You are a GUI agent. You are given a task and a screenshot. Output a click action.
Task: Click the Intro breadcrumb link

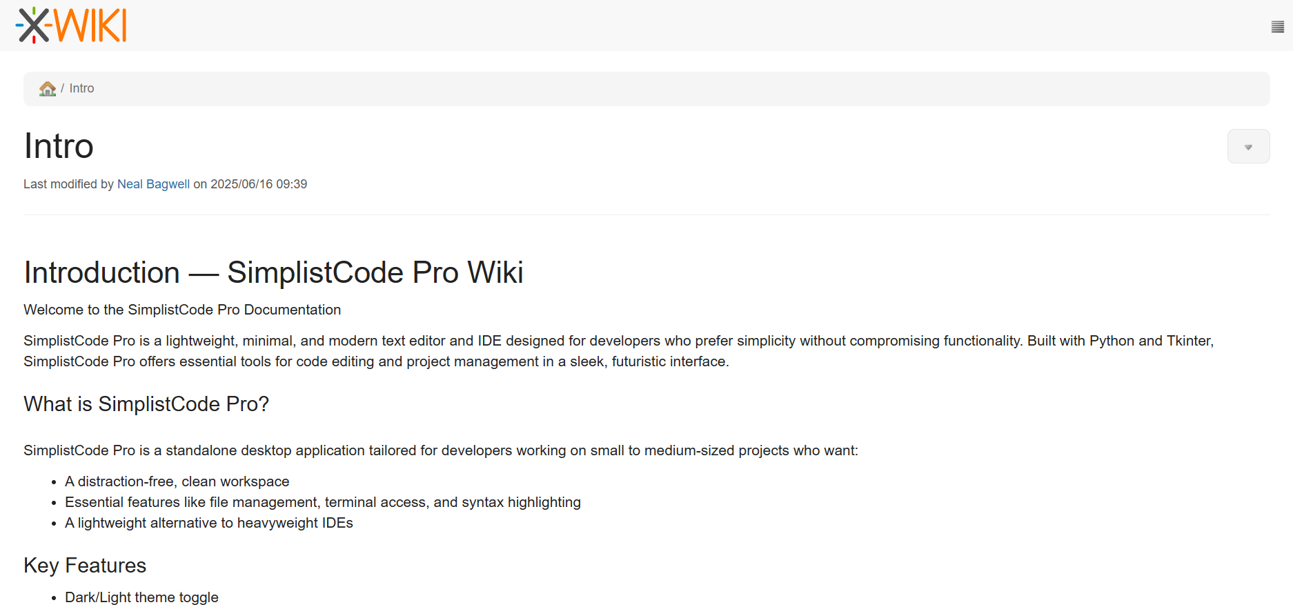pos(81,88)
